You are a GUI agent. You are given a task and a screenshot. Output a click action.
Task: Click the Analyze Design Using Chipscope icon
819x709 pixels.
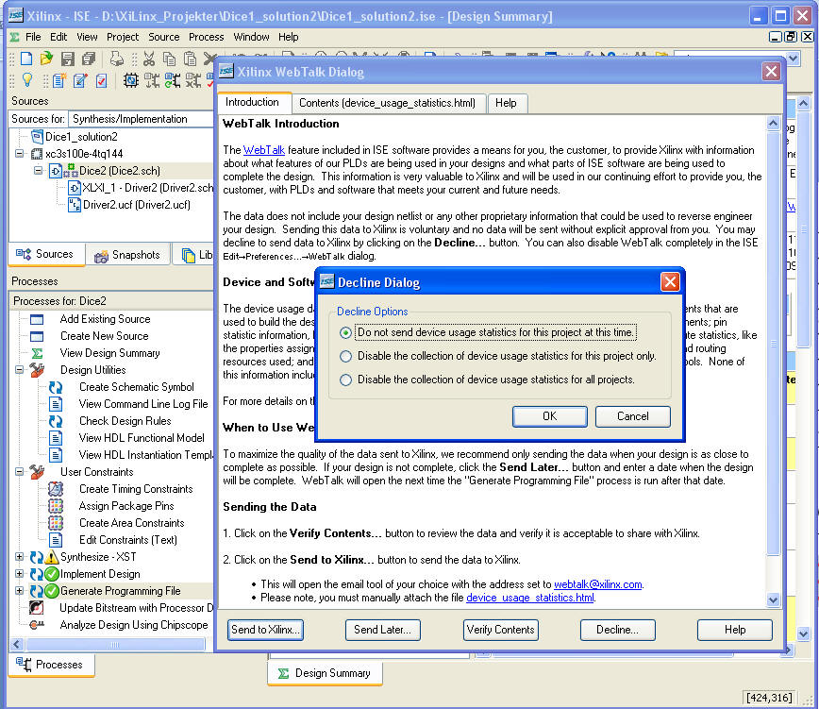point(37,625)
